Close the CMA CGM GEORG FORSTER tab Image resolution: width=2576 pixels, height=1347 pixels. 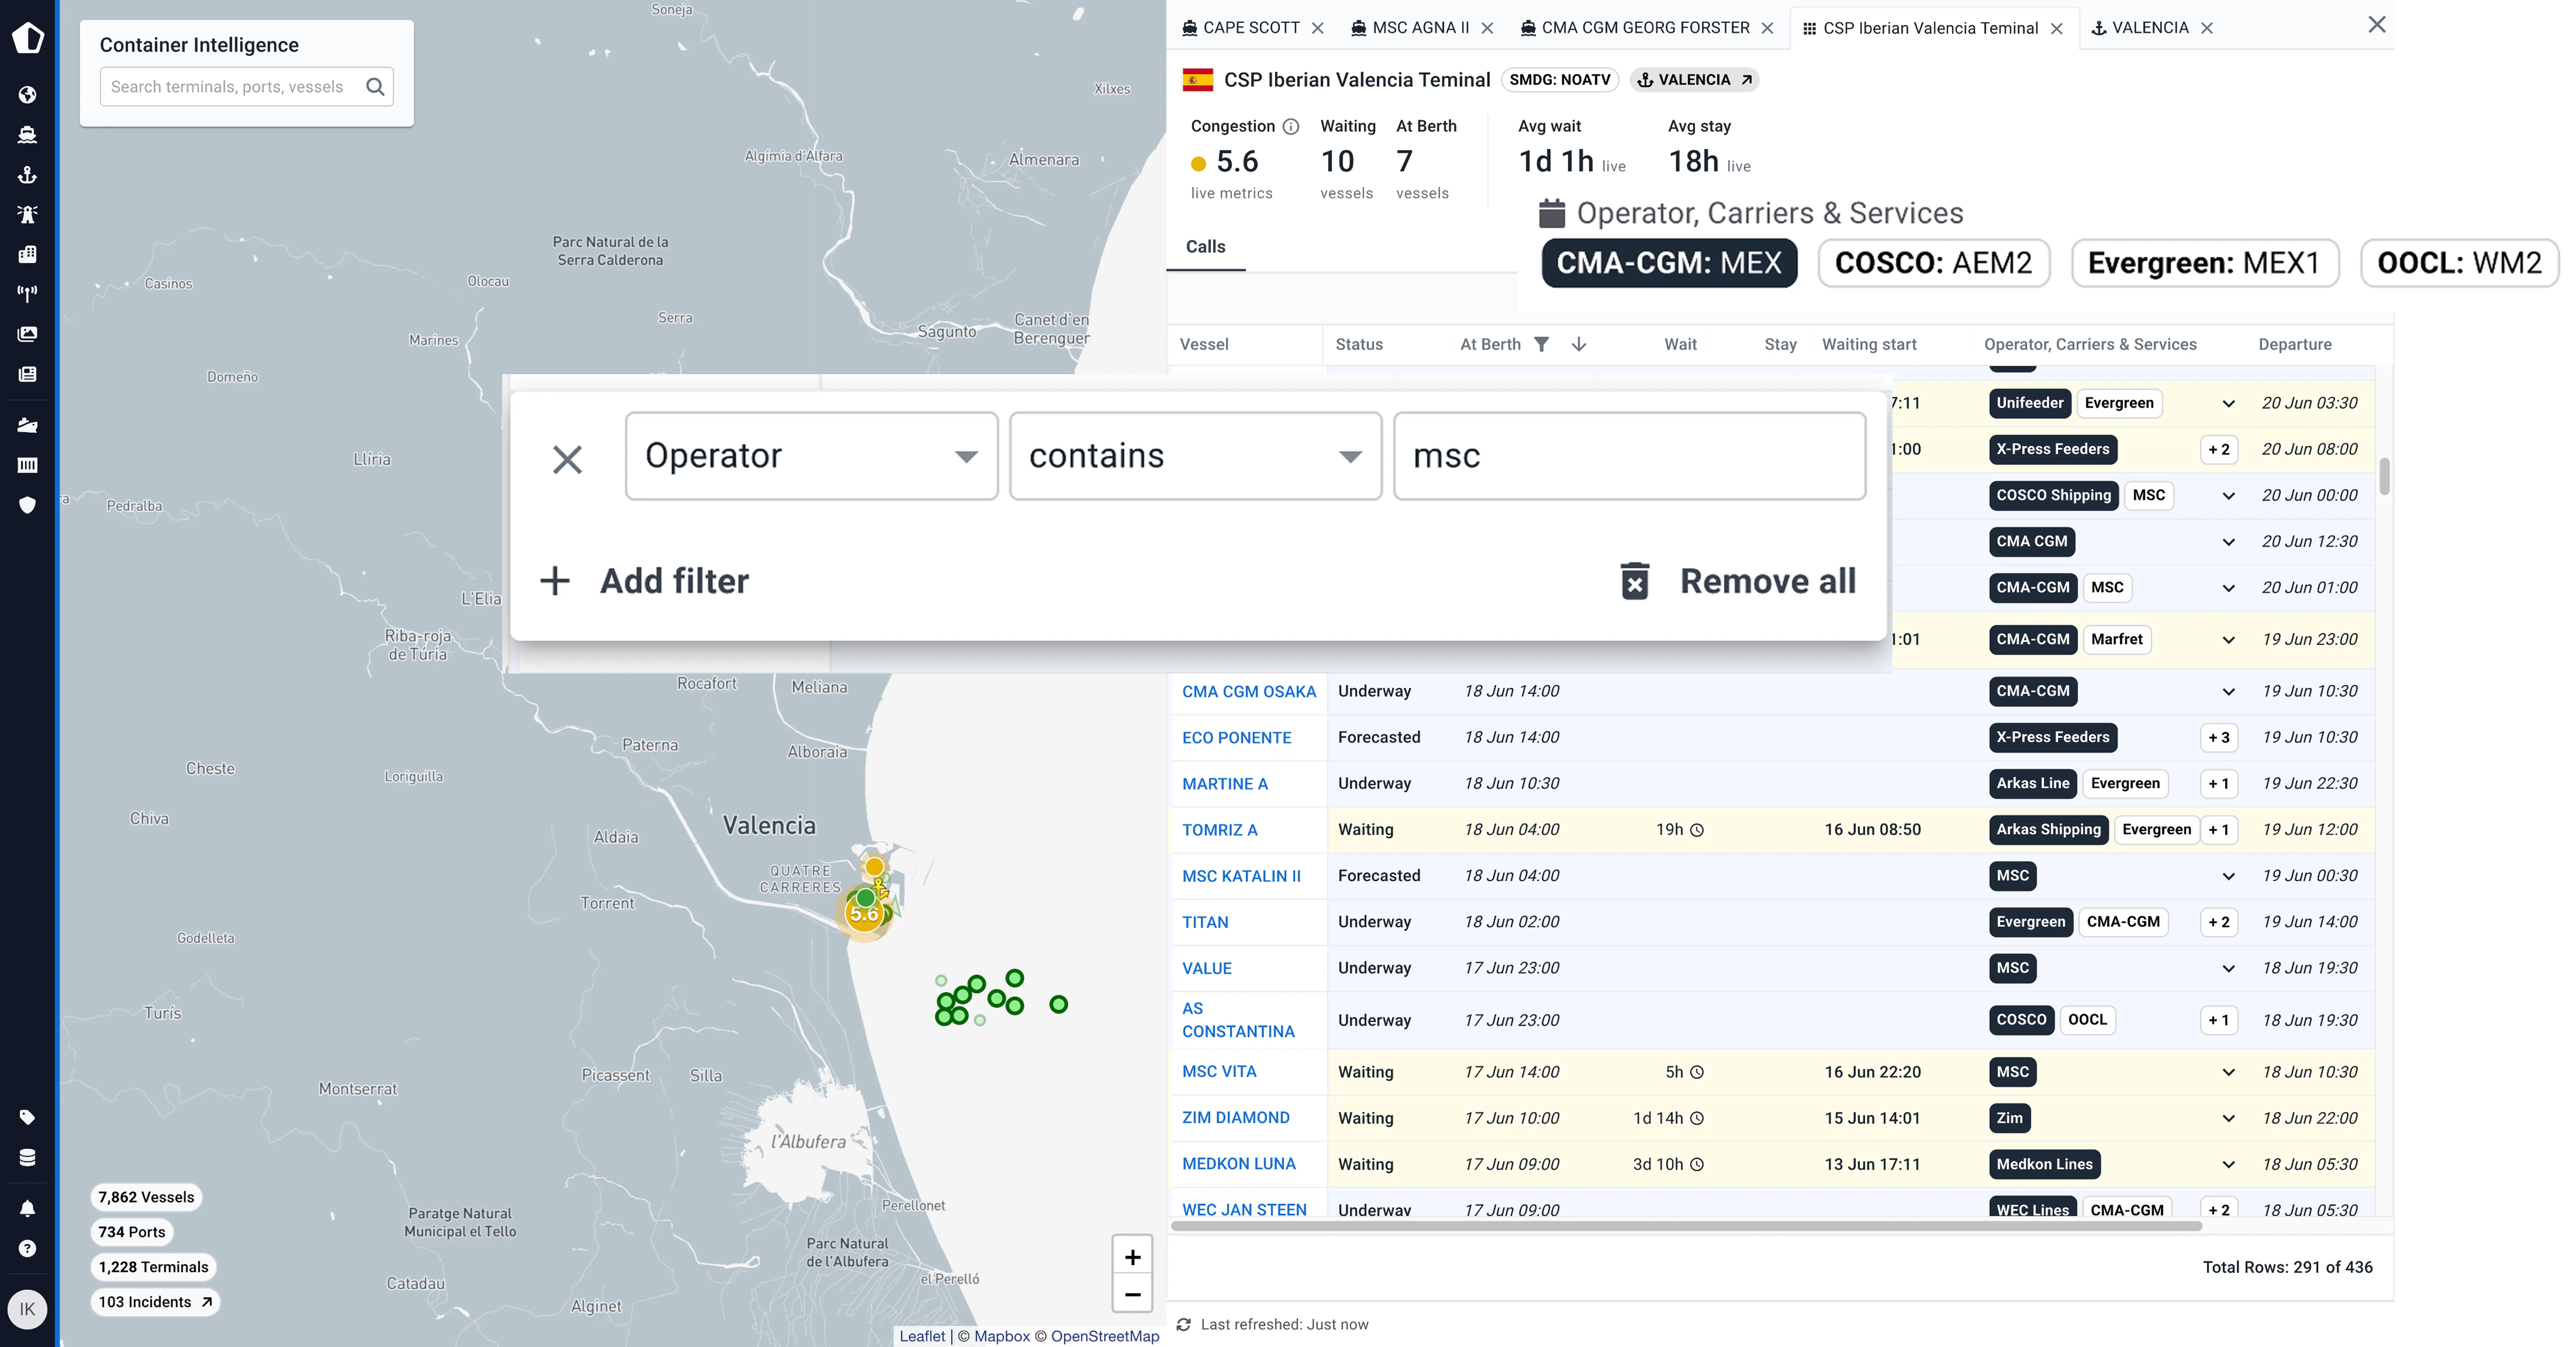click(x=1767, y=28)
